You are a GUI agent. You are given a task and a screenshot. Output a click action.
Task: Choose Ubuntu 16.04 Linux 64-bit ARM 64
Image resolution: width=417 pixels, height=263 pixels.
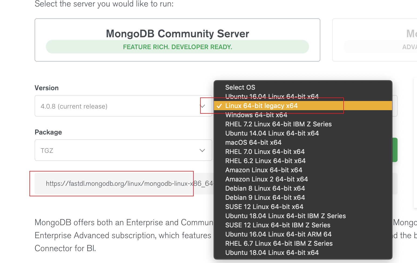click(303, 234)
